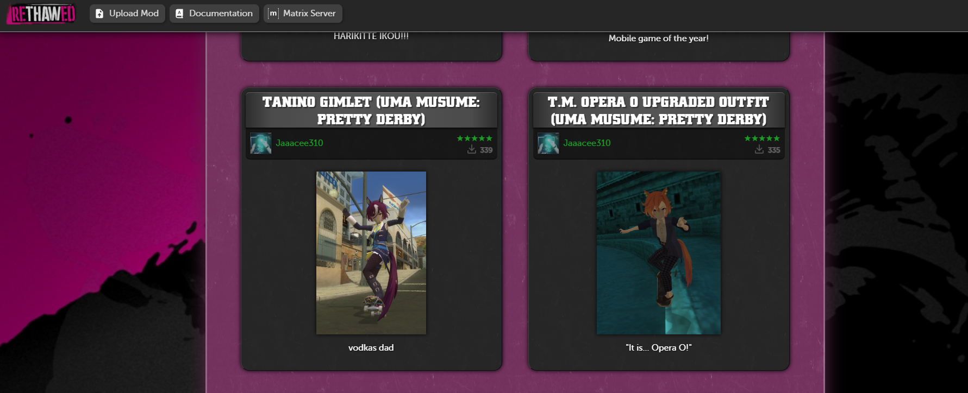Open the T.M. Opera O Upgraded Outfit title
This screenshot has height=393, width=968.
[x=659, y=110]
